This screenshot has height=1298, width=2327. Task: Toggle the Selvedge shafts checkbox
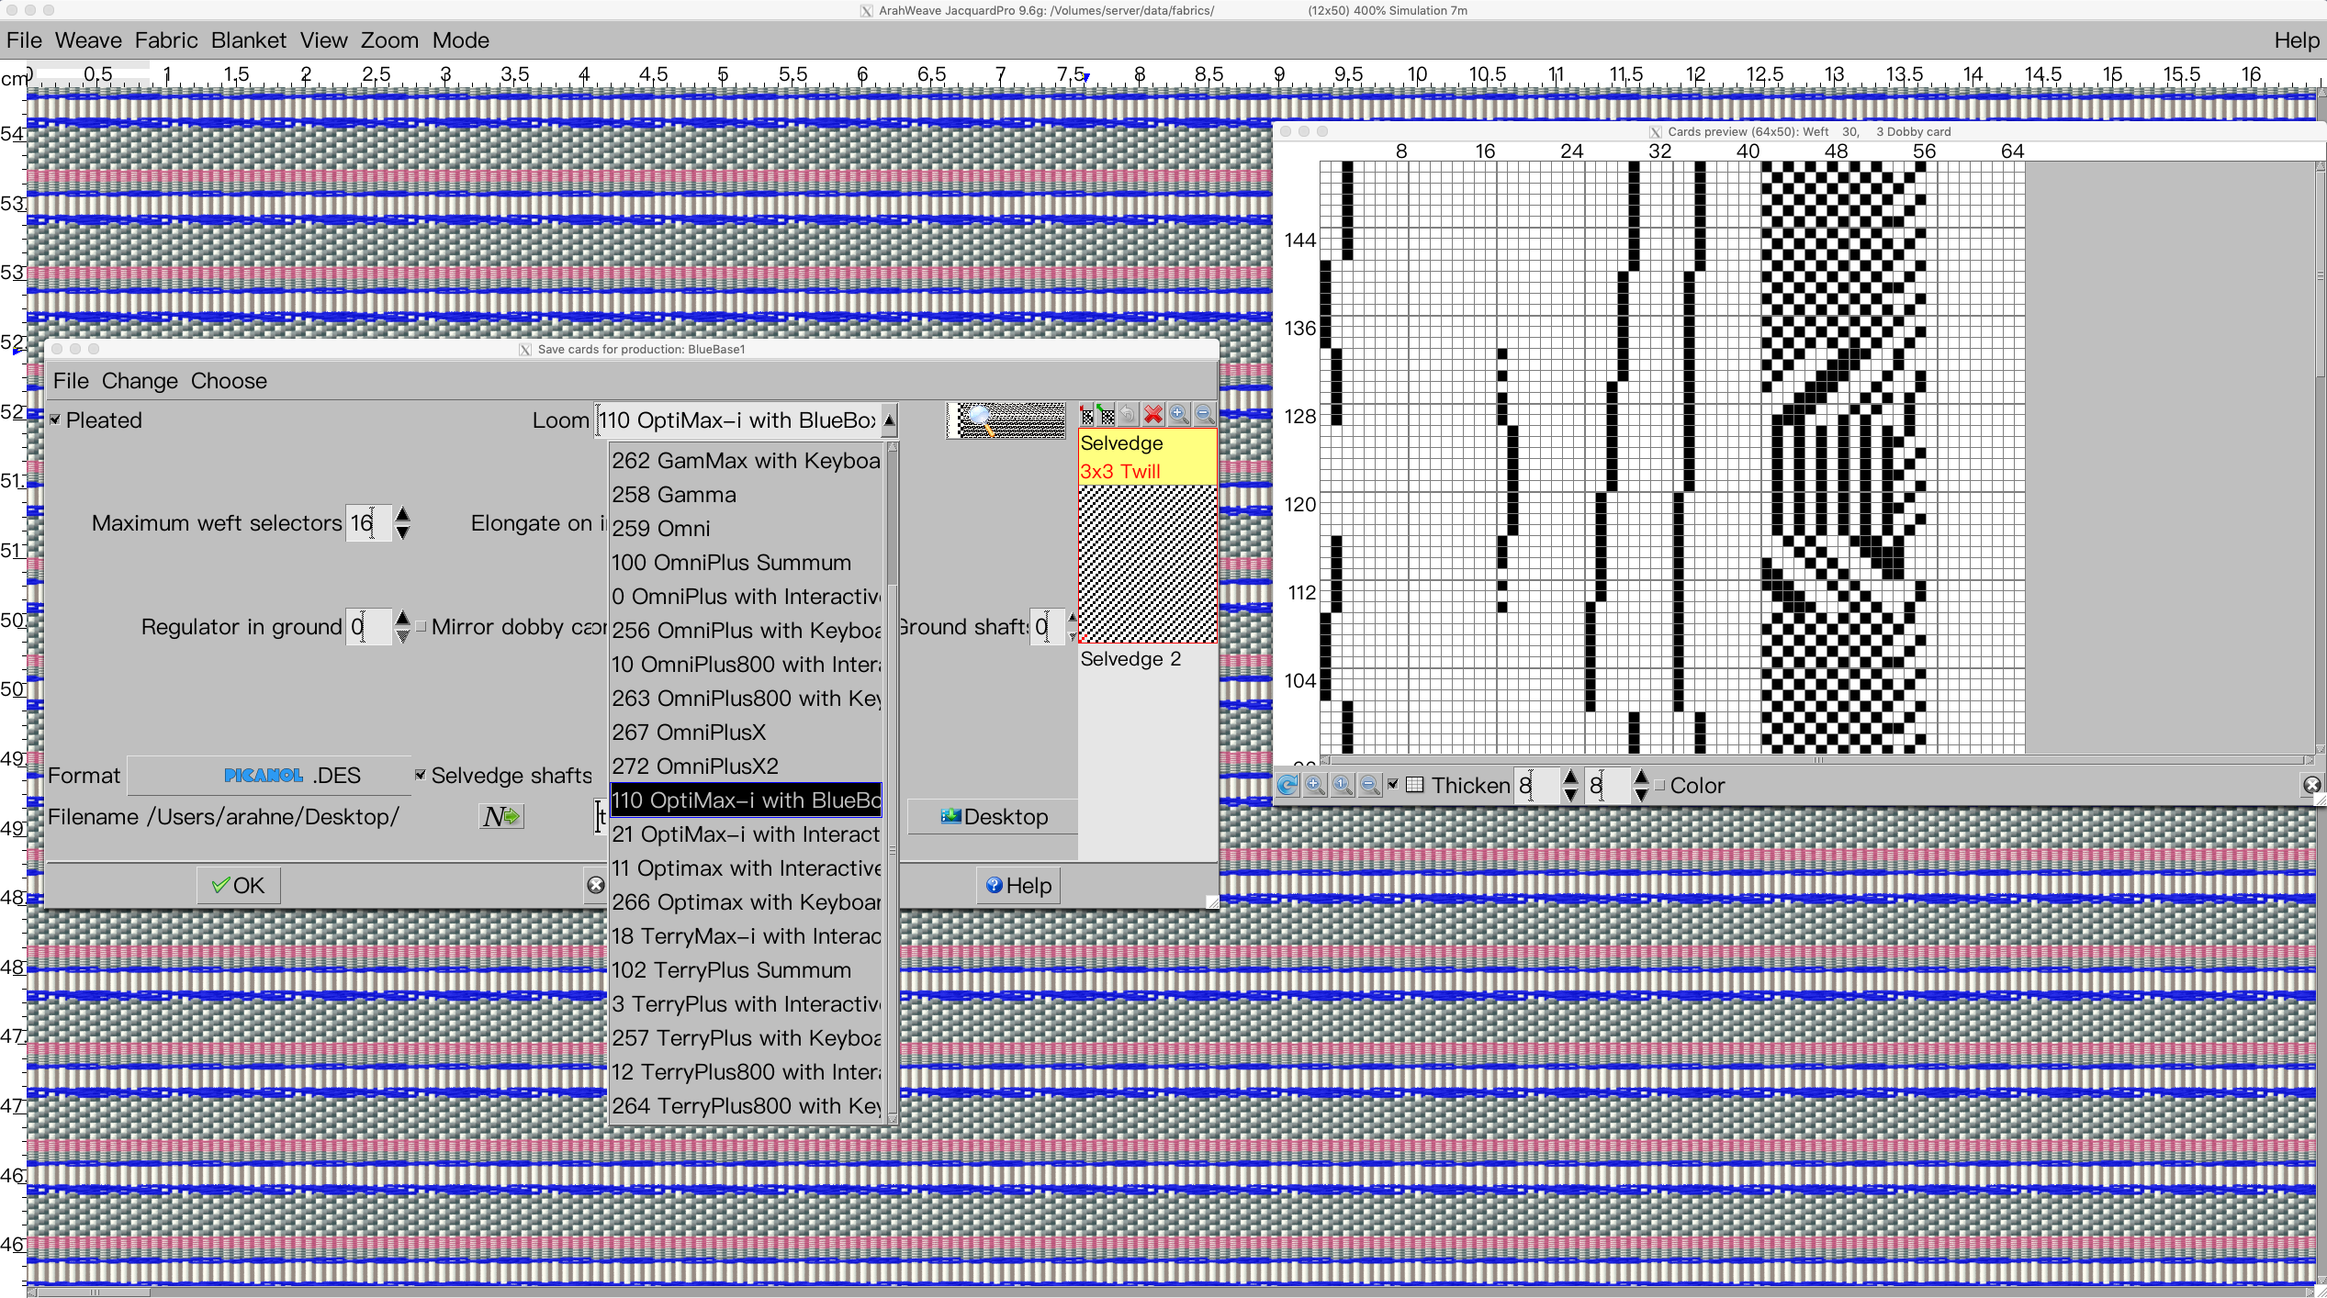[421, 776]
